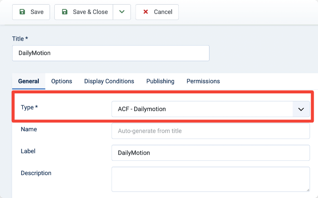The width and height of the screenshot is (318, 198).
Task: Click the 'Title *' label text
Action: click(x=20, y=39)
